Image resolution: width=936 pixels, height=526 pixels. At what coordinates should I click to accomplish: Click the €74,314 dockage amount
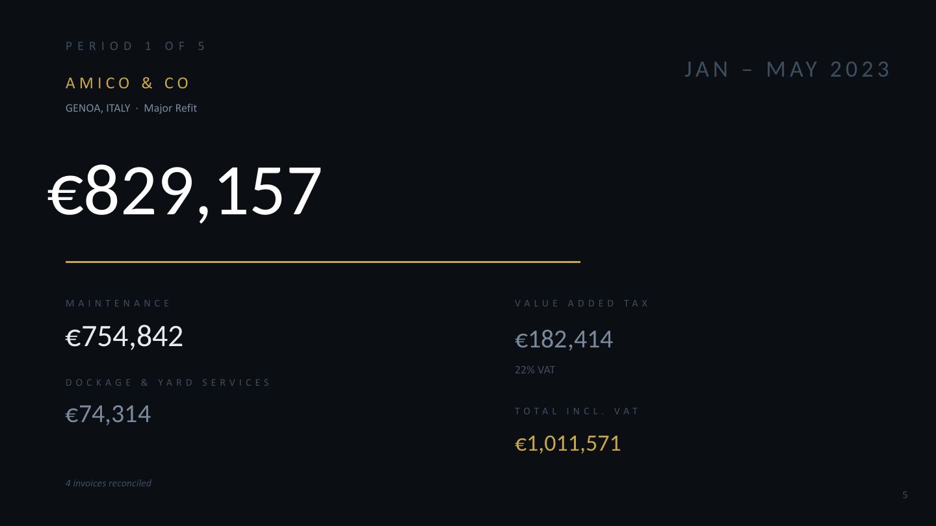[x=108, y=414]
